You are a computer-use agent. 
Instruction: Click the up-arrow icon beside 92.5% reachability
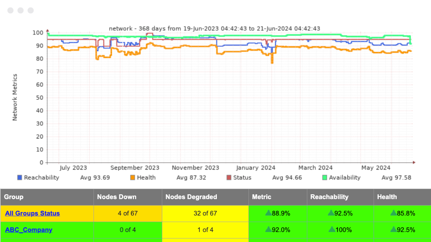tap(331, 213)
